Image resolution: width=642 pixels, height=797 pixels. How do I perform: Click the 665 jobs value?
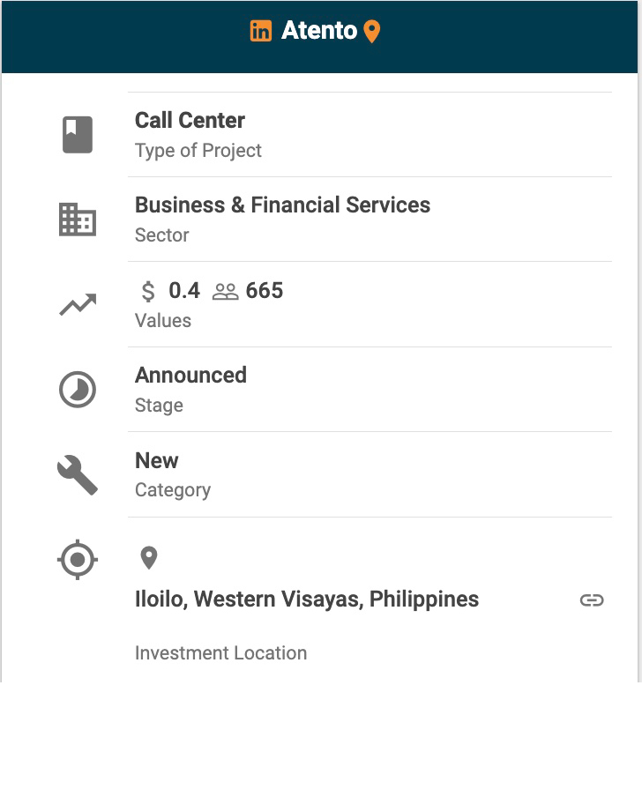[265, 291]
